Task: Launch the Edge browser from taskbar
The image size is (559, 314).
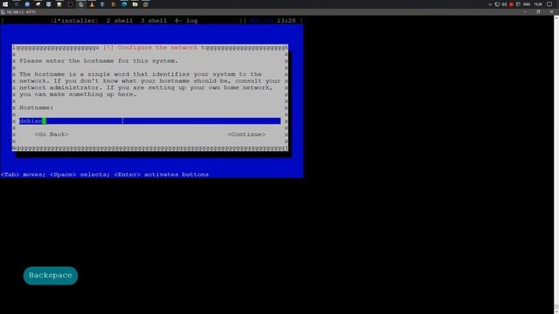Action: (x=124, y=4)
